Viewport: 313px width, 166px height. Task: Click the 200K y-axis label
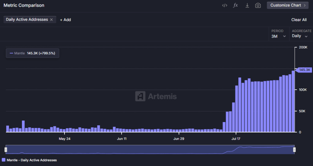[x=303, y=47]
